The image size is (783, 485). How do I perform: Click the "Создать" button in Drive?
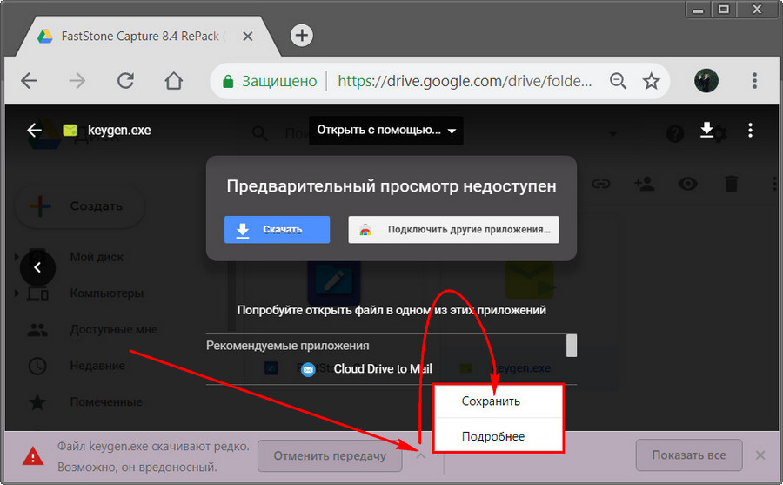point(80,206)
